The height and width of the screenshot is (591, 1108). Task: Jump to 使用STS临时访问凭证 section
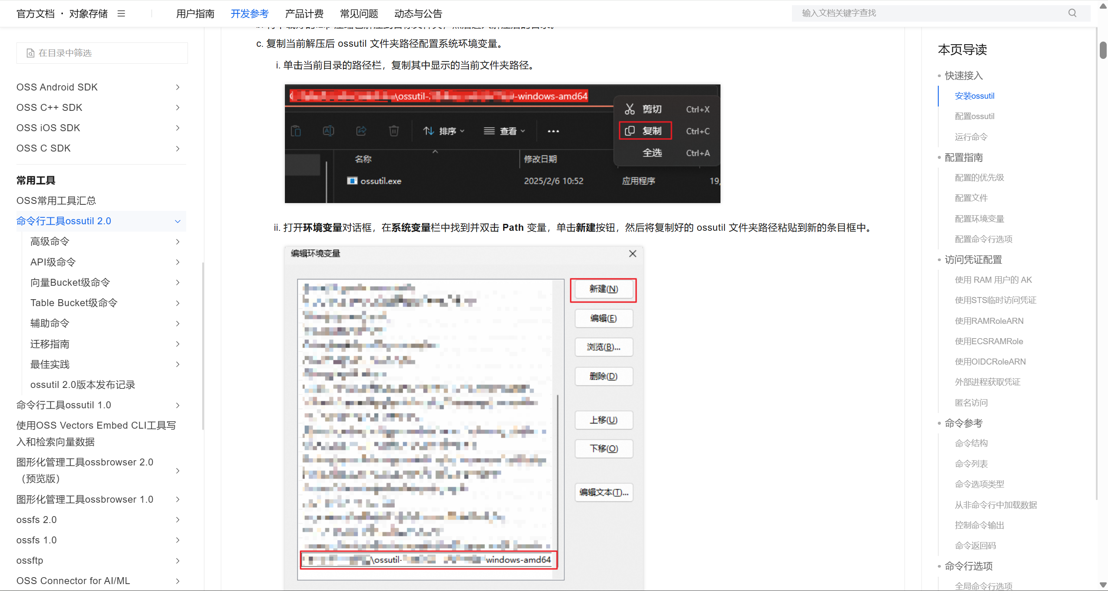[995, 300]
